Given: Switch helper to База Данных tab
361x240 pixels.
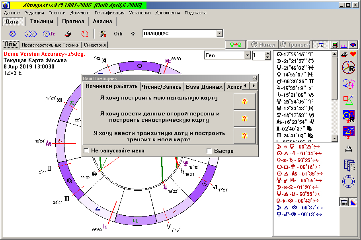Looking at the screenshot, I should point(204,87).
